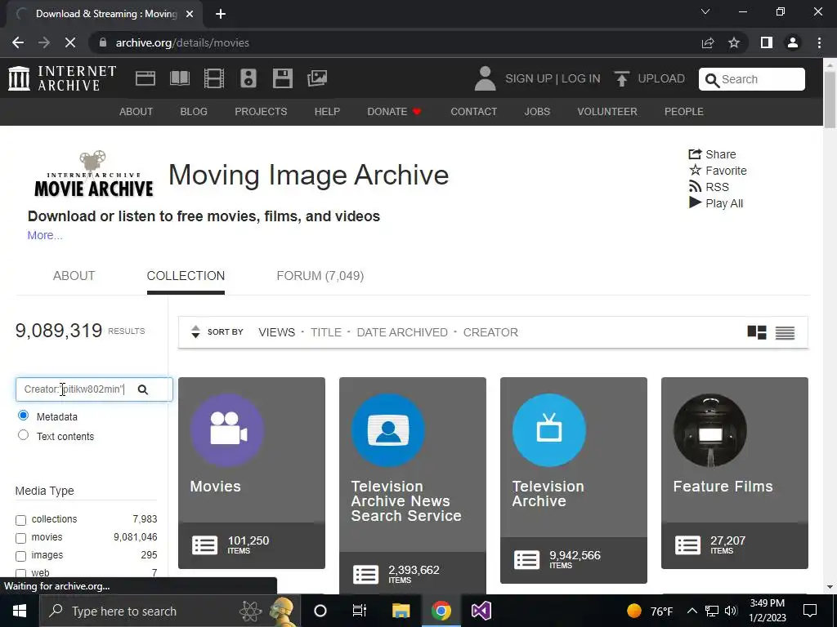Open the Internet Archive home logo
This screenshot has width=837, height=627.
pyautogui.click(x=62, y=78)
